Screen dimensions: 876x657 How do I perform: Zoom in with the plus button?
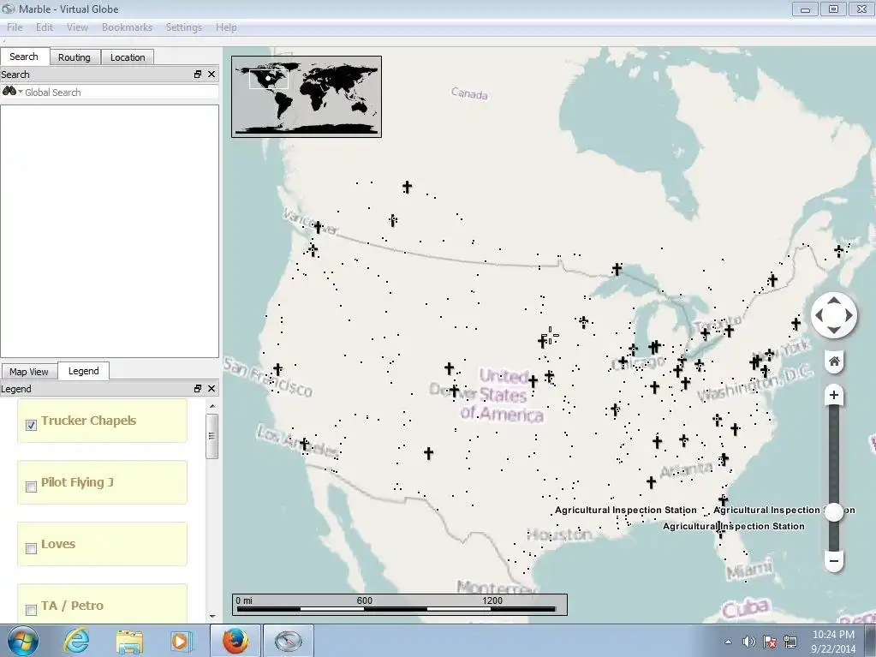pyautogui.click(x=834, y=396)
